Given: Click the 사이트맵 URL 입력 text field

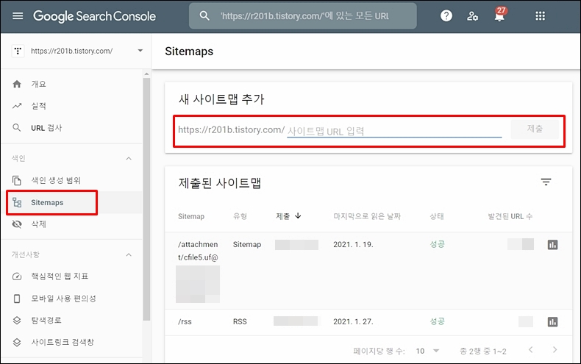Looking at the screenshot, I should pyautogui.click(x=394, y=131).
